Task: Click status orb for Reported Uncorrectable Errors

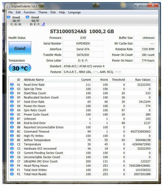Action: (12, 127)
